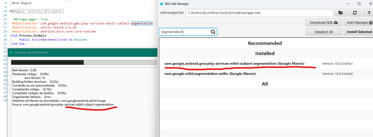Click 'Organizando librerías. Error' log line
This screenshot has width=373, height=137.
pyautogui.click(x=31, y=97)
